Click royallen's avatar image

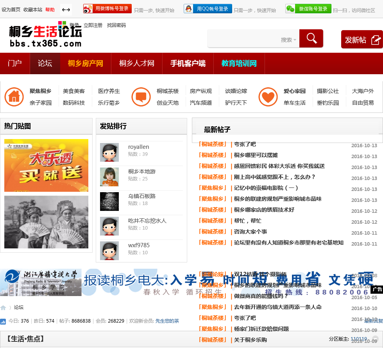109,152
